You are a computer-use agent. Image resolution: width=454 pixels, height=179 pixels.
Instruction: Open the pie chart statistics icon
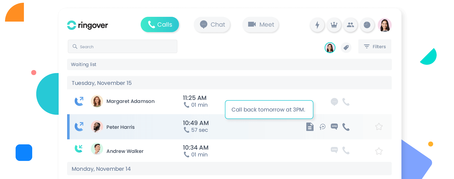pyautogui.click(x=367, y=25)
